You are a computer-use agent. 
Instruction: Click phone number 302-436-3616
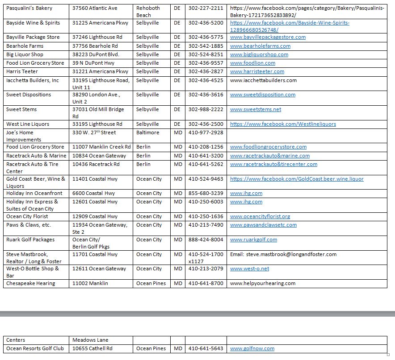[x=206, y=95]
